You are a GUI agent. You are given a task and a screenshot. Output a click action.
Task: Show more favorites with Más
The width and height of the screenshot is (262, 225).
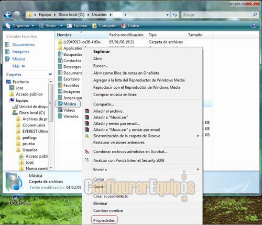click(18, 66)
